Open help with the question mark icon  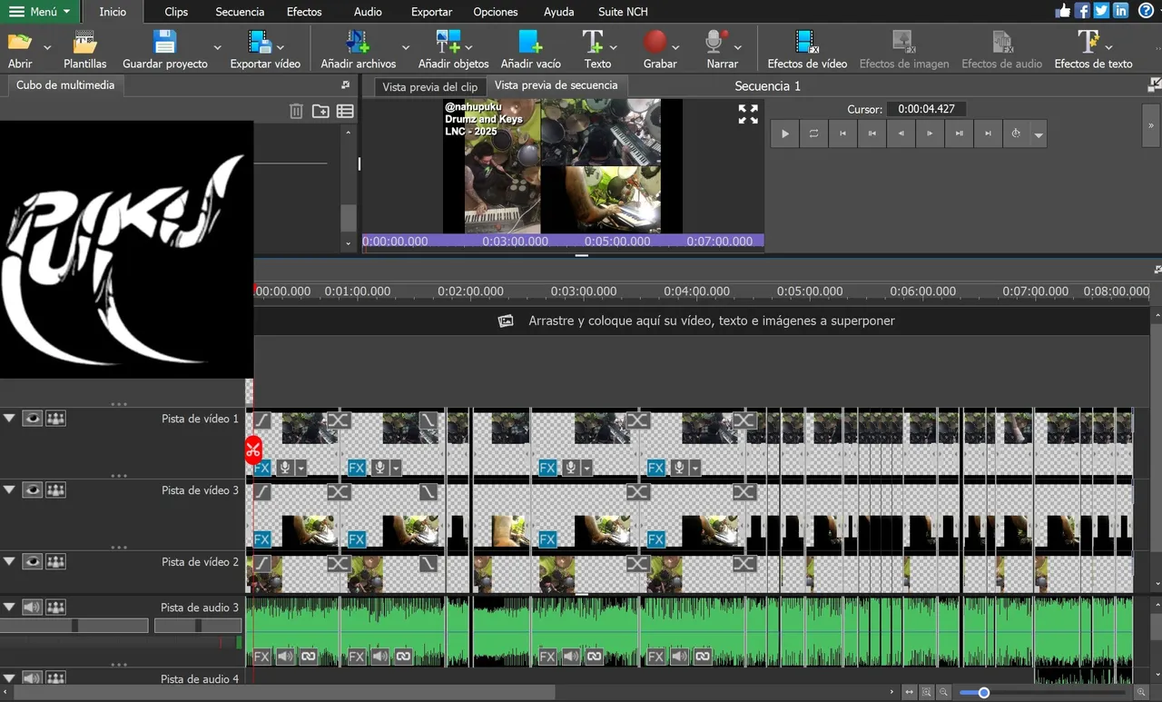(x=1146, y=11)
